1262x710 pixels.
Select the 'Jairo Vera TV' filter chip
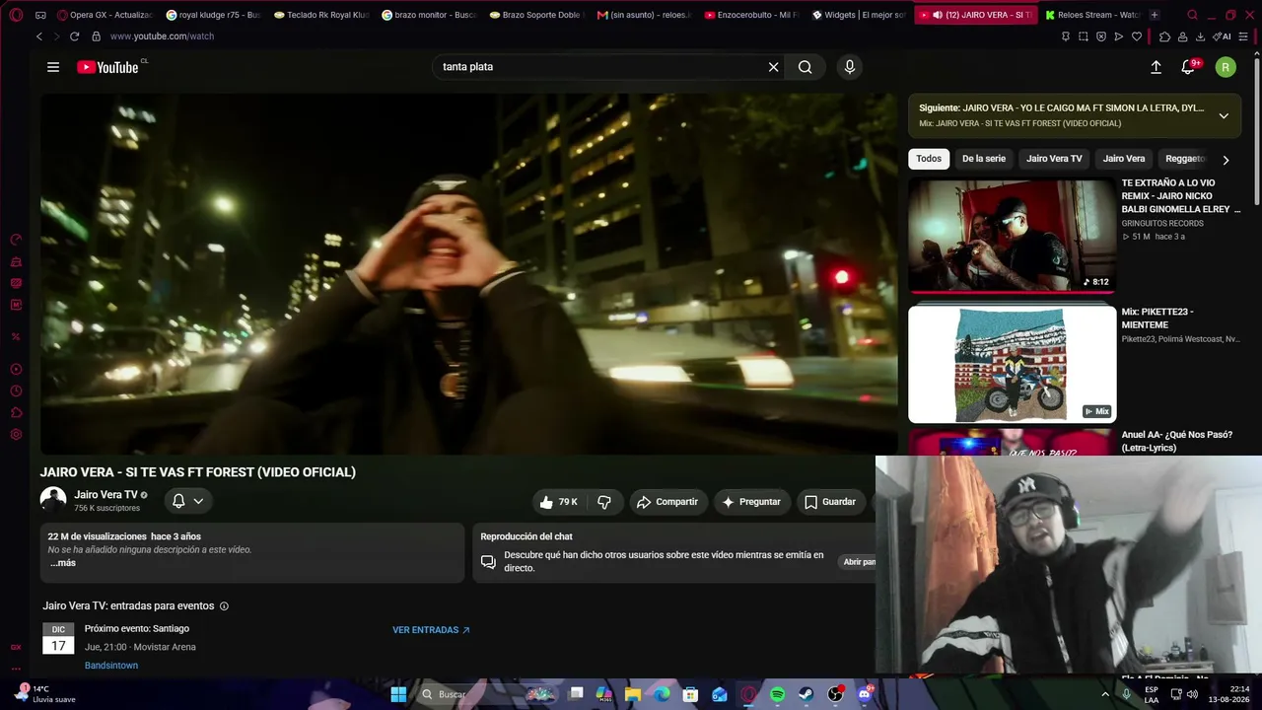point(1054,159)
